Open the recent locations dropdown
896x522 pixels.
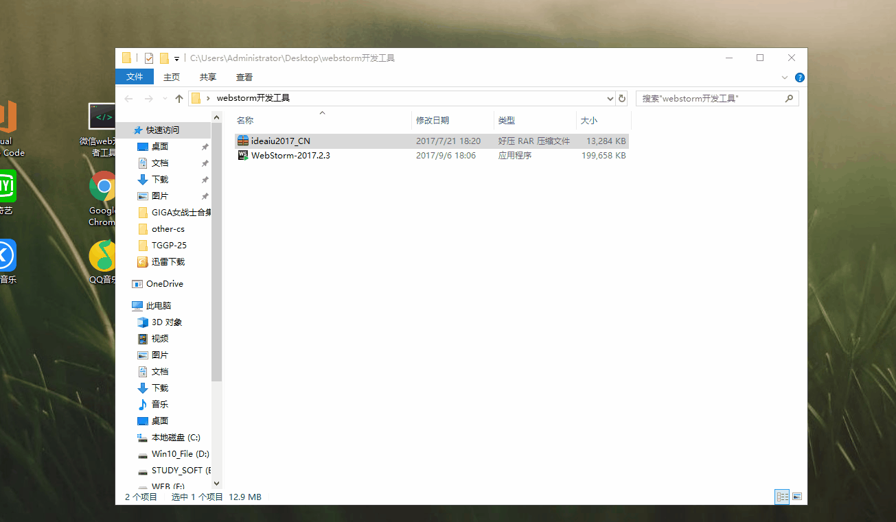pos(165,99)
